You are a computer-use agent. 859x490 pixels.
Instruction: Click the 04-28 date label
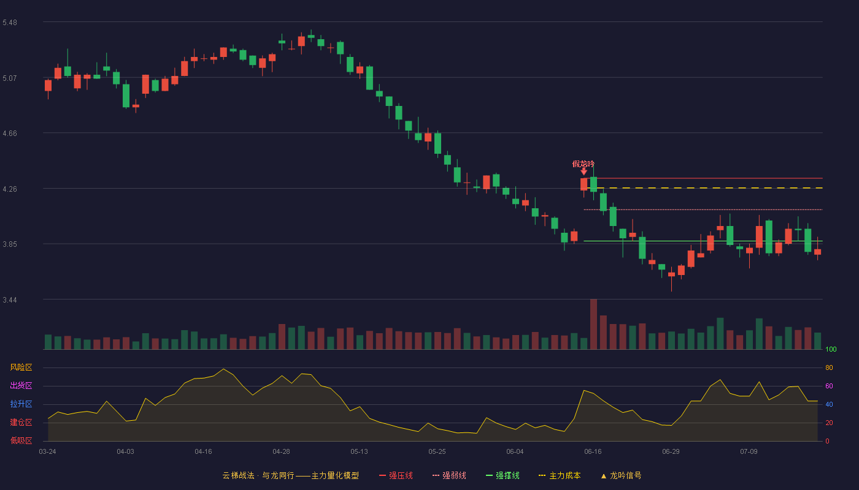pyautogui.click(x=281, y=451)
